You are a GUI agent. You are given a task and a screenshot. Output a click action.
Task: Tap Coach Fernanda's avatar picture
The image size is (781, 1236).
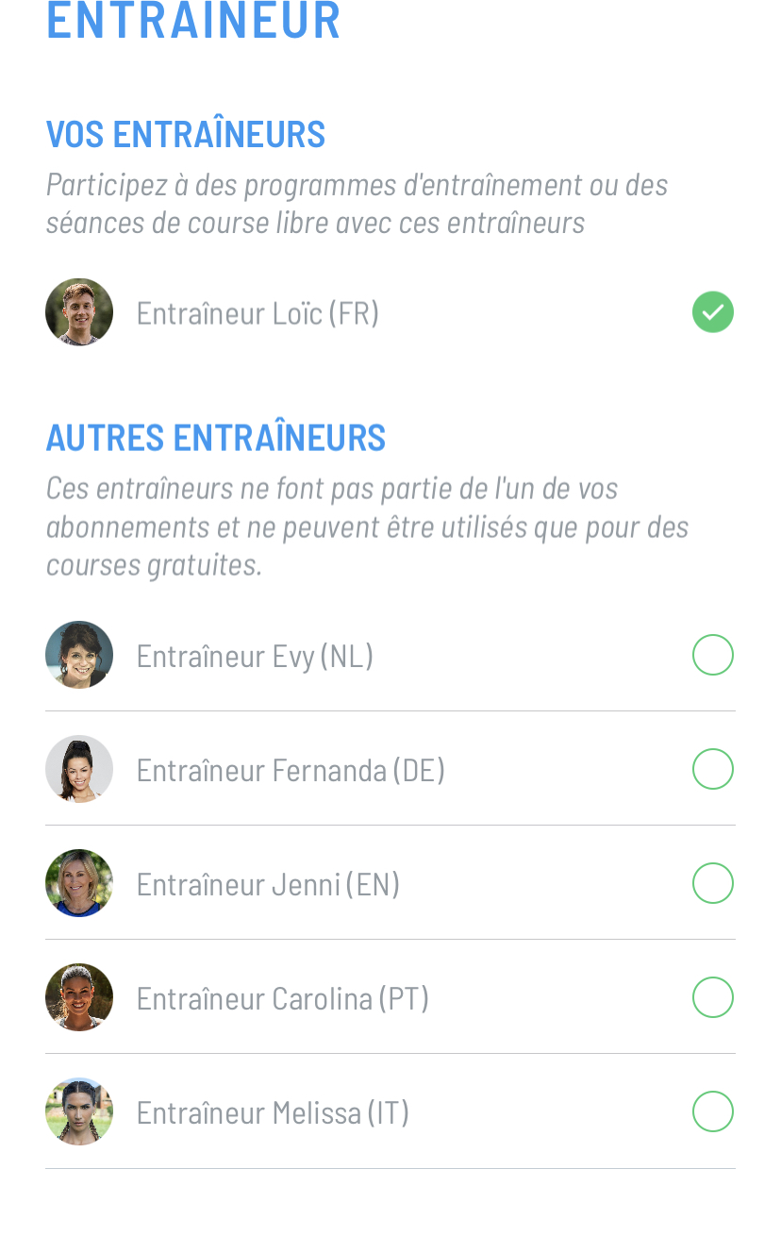coord(79,769)
